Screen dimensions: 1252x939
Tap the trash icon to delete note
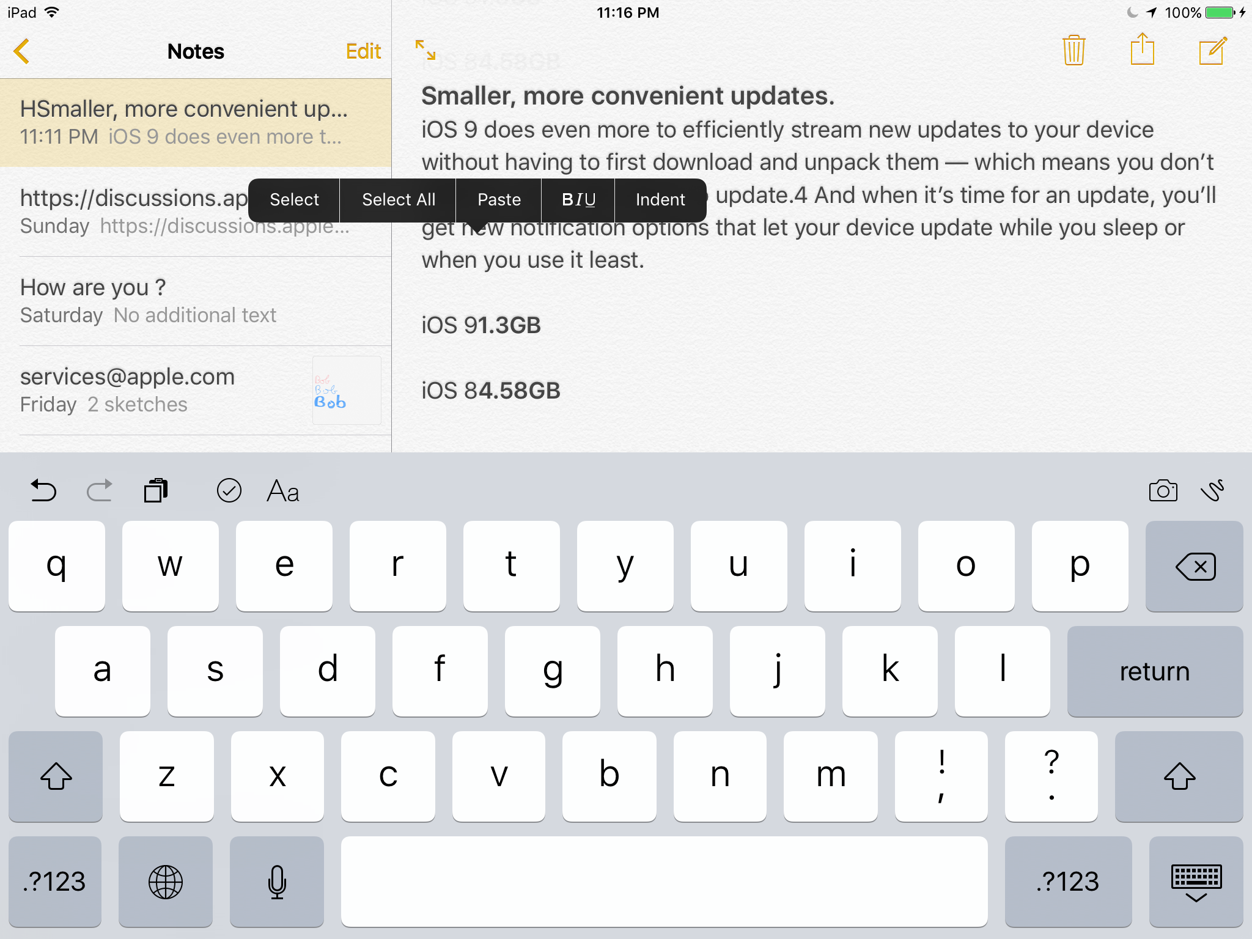(x=1073, y=51)
